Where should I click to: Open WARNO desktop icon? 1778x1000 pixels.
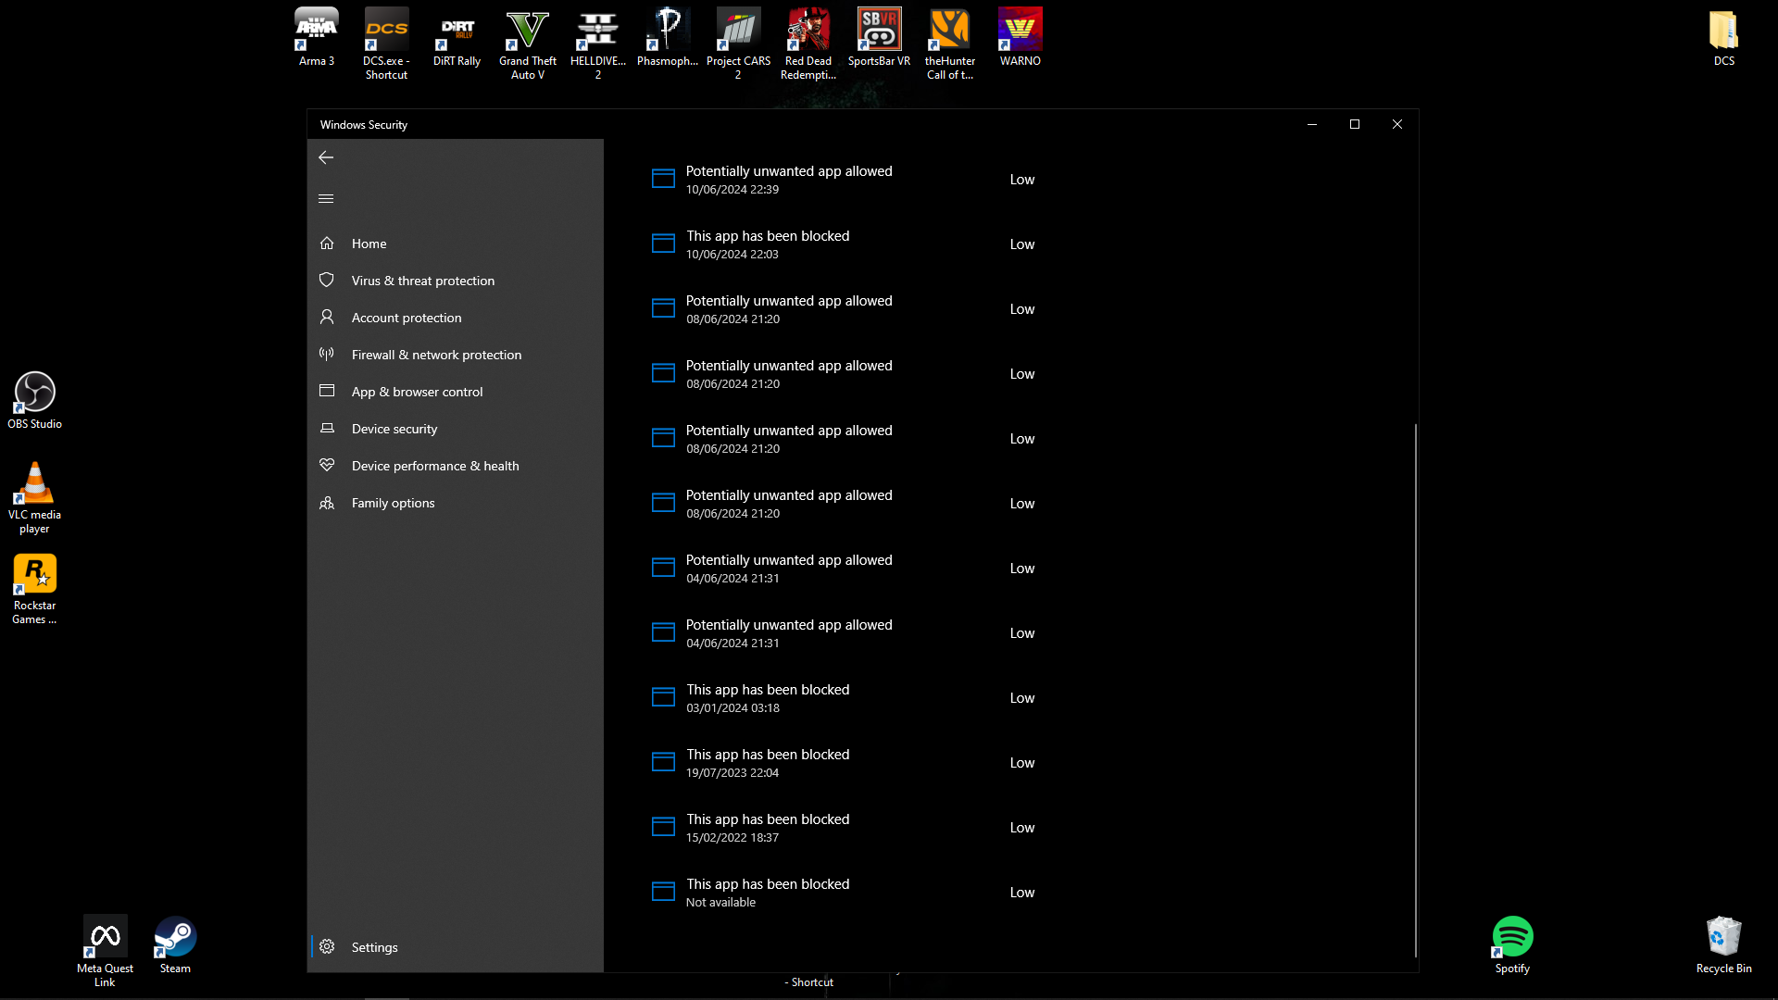[1020, 38]
